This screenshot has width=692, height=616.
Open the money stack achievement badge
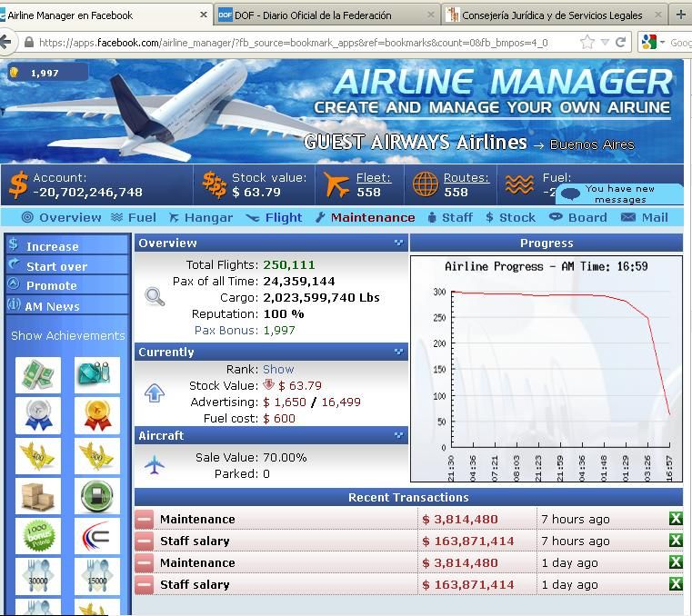[x=38, y=375]
